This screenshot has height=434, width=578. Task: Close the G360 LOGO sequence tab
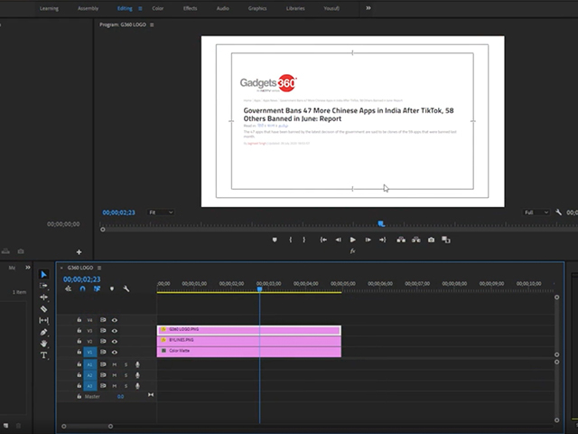61,268
